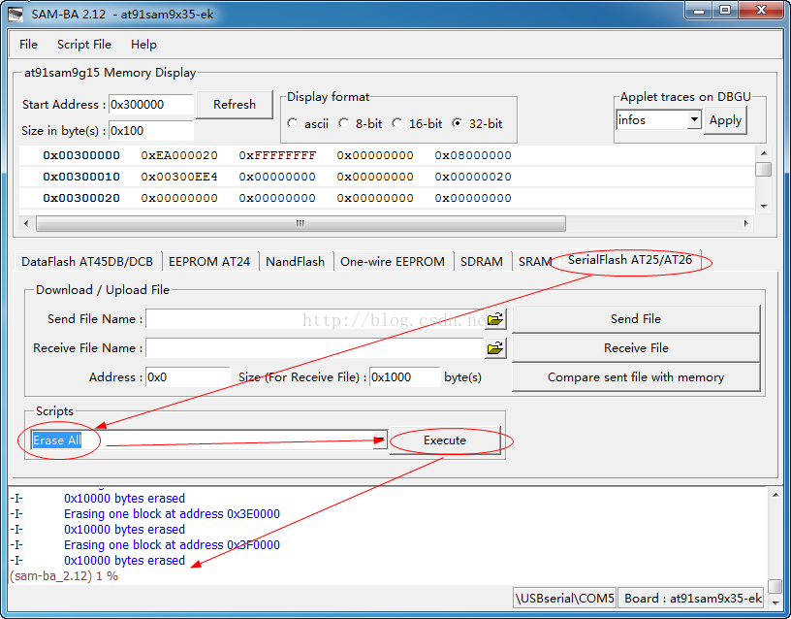Click the Size For Receive File field

click(x=405, y=377)
